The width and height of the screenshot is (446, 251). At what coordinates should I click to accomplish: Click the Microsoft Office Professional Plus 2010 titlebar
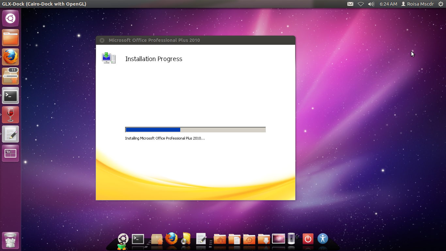point(196,40)
